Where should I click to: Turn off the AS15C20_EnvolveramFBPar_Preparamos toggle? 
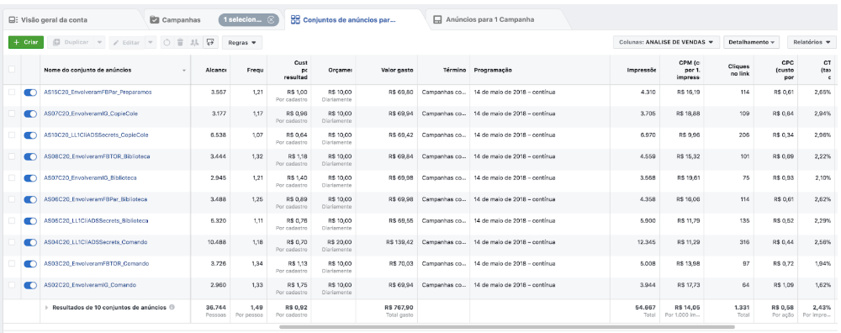[30, 92]
